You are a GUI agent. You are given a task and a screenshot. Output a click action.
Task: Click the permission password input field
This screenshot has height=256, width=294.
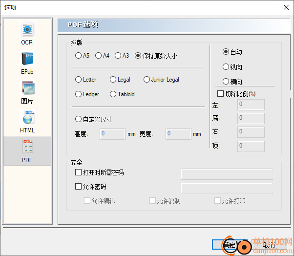(x=227, y=189)
